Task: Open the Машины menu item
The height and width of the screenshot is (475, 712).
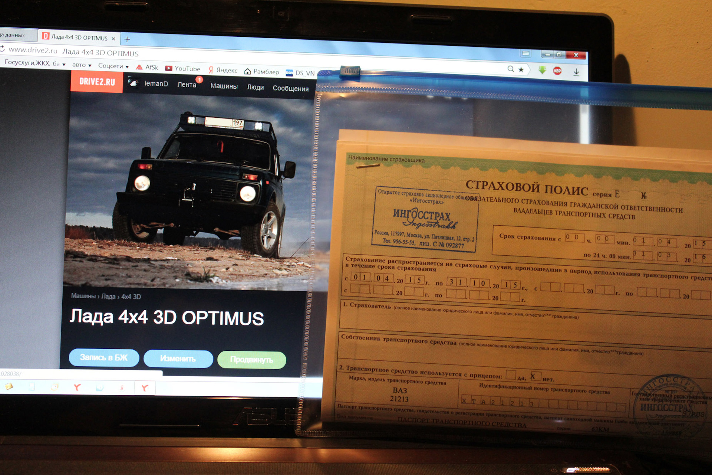Action: click(224, 86)
